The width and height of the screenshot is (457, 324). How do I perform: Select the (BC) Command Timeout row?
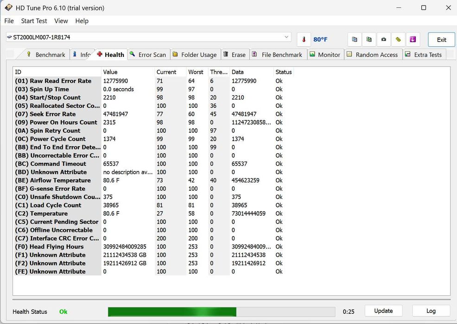click(x=153, y=164)
